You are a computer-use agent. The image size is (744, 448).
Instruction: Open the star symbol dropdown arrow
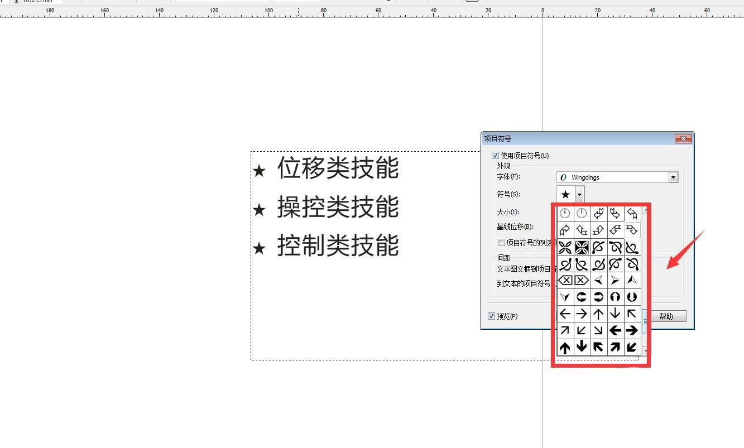(x=579, y=194)
